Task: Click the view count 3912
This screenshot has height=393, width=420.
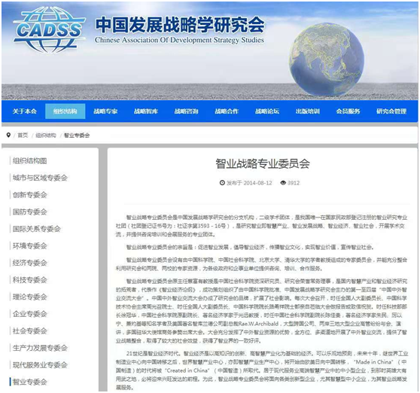Action: (x=294, y=183)
